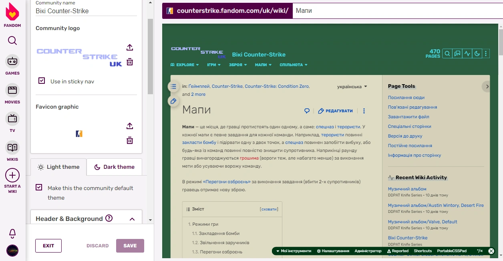Open the «Перегони озброєнь» link

coord(227,182)
